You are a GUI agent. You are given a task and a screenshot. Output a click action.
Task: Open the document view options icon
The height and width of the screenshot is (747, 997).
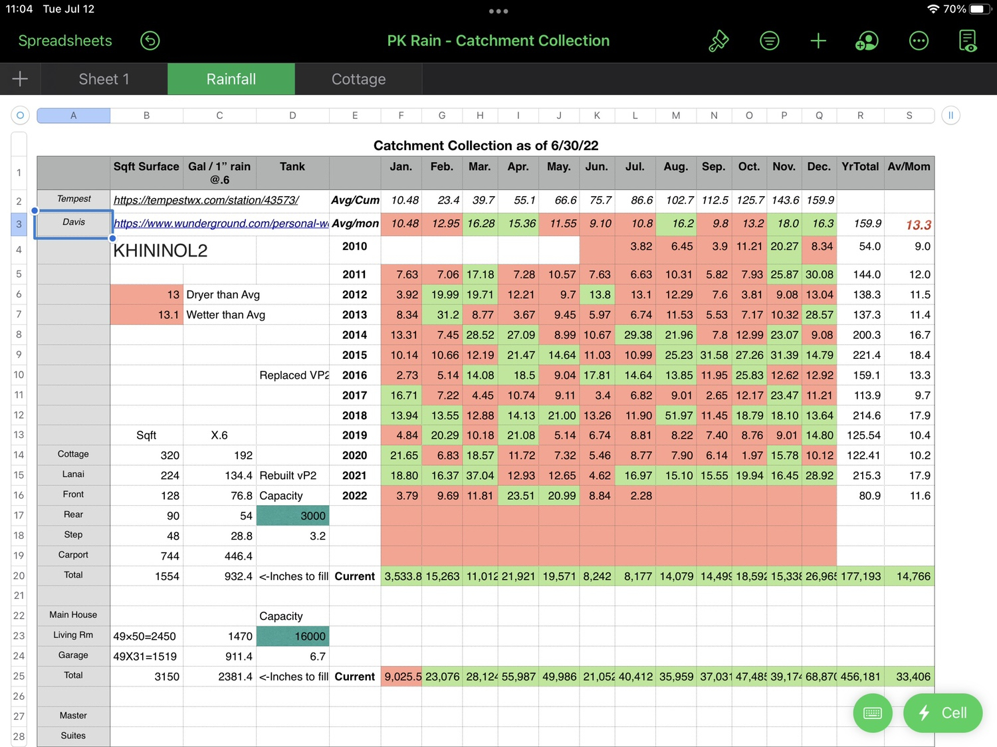968,41
